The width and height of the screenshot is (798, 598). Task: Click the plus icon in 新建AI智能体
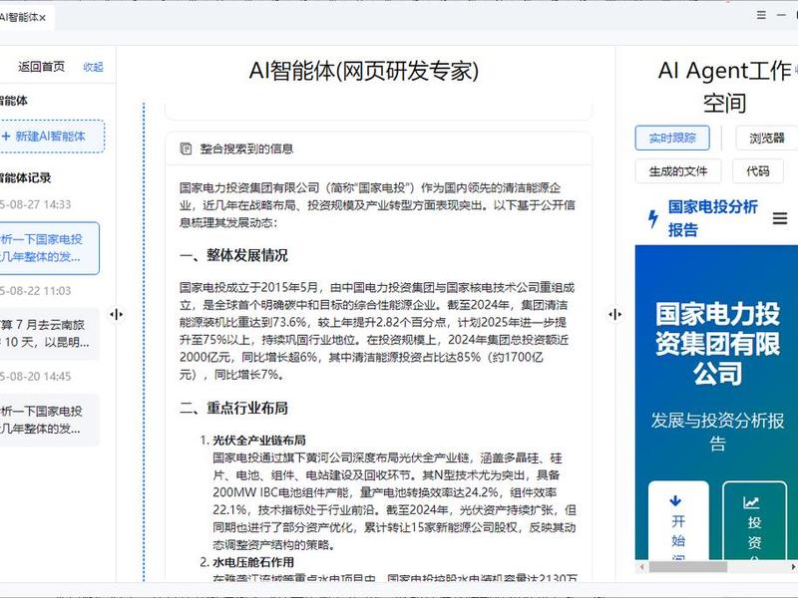[6, 137]
